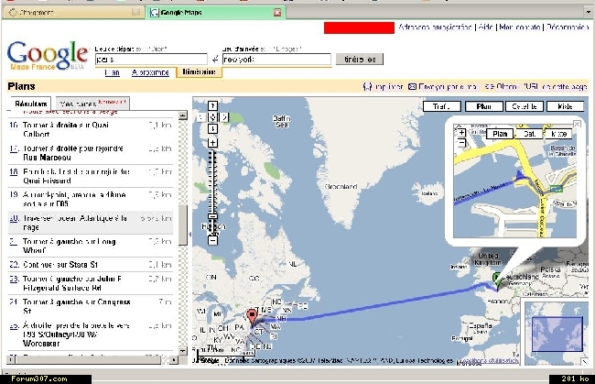Open step 22 Continuer sur State St
Screen dimensions: 595x384
tap(91, 264)
